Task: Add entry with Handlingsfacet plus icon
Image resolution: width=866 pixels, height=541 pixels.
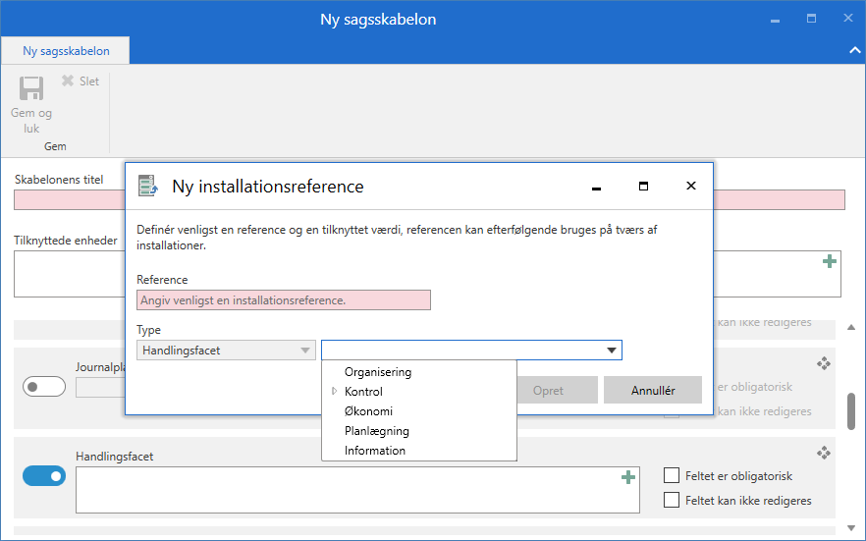Action: pos(628,477)
